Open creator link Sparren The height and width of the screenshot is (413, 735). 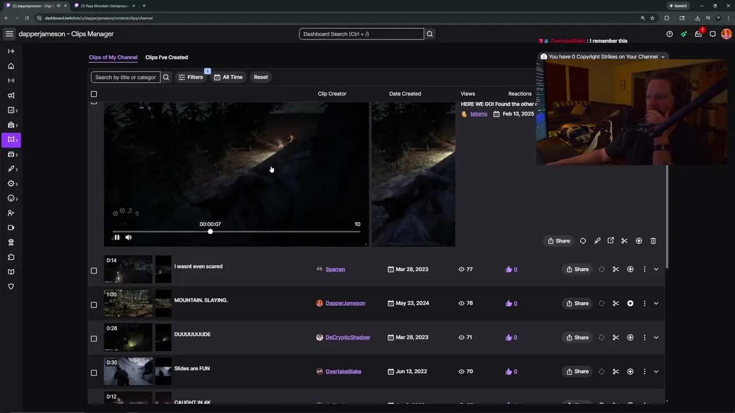(x=335, y=269)
